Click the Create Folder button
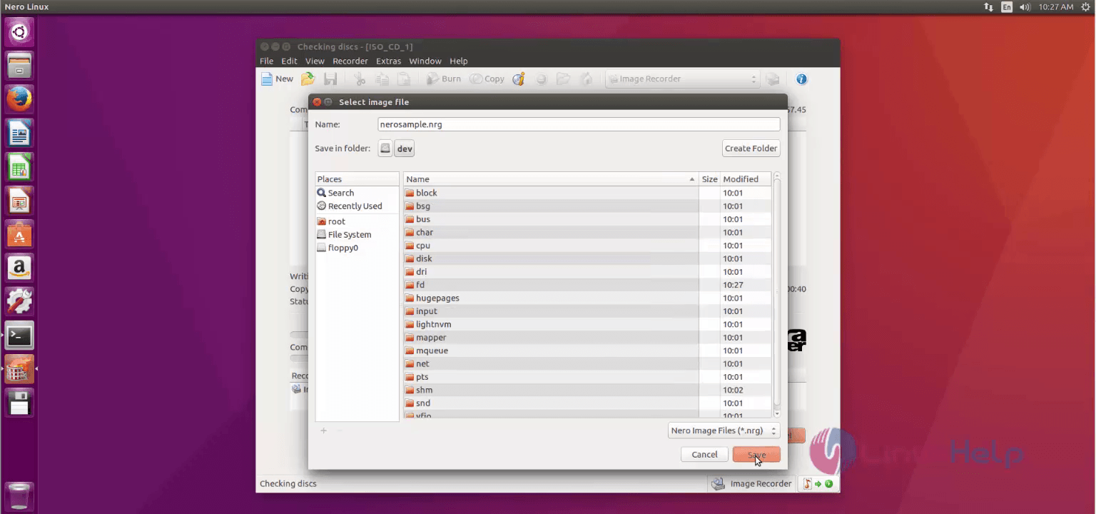1096x514 pixels. point(751,148)
